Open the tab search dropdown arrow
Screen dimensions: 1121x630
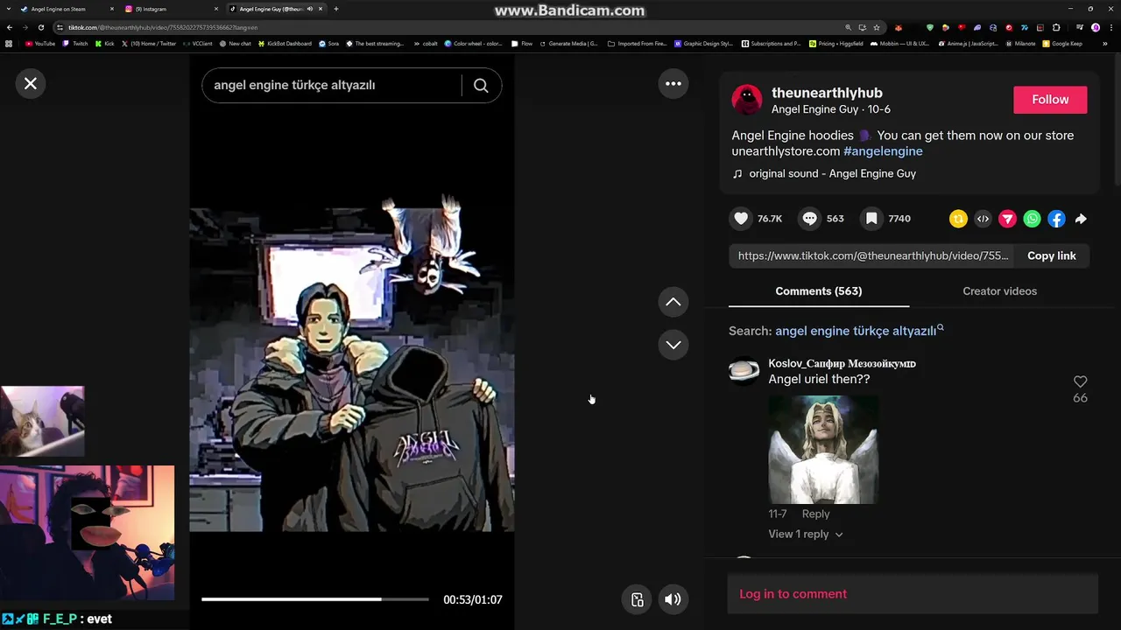(x=9, y=9)
